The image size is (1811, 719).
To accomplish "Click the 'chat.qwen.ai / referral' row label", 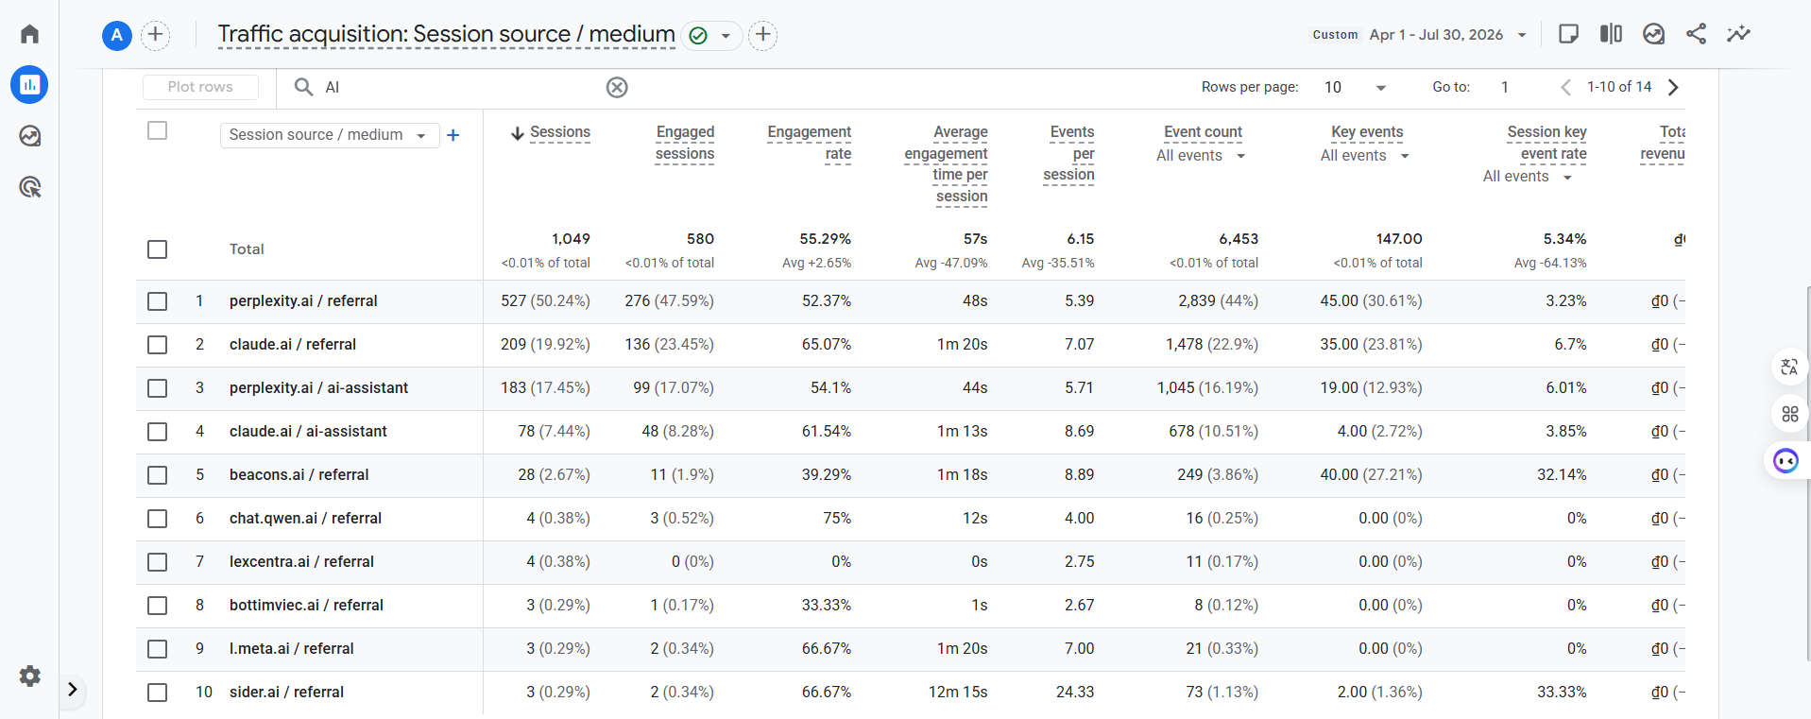I will pos(305,519).
